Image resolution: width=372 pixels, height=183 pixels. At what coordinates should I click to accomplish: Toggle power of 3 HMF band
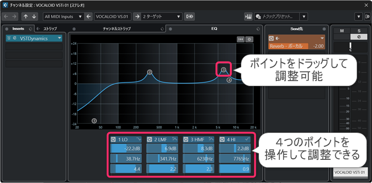(x=186, y=139)
